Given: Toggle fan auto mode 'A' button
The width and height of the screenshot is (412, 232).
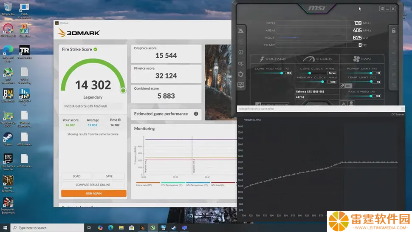Looking at the screenshot, I should pyautogui.click(x=344, y=104).
